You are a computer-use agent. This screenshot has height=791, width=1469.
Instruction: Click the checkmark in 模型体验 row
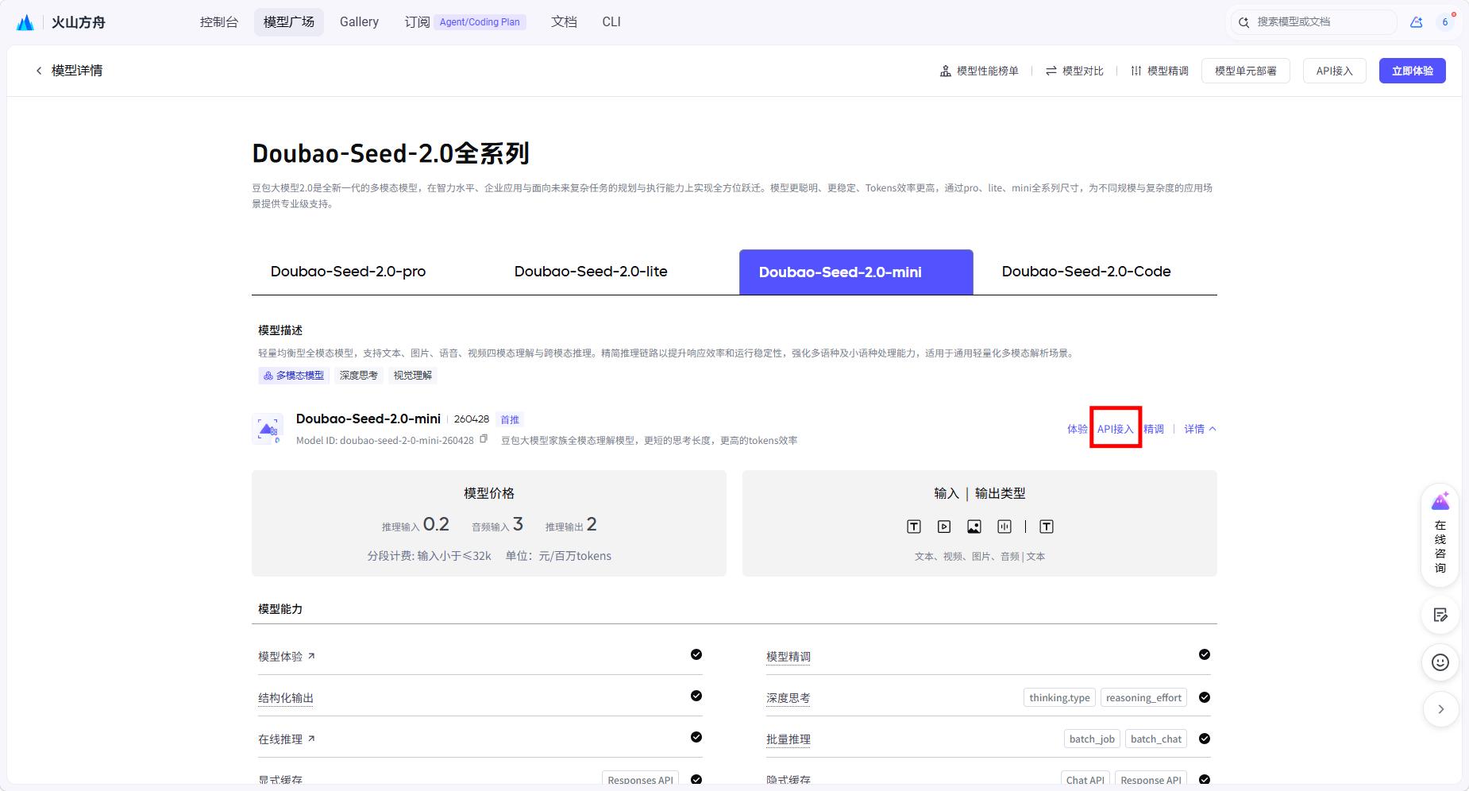pyautogui.click(x=696, y=654)
